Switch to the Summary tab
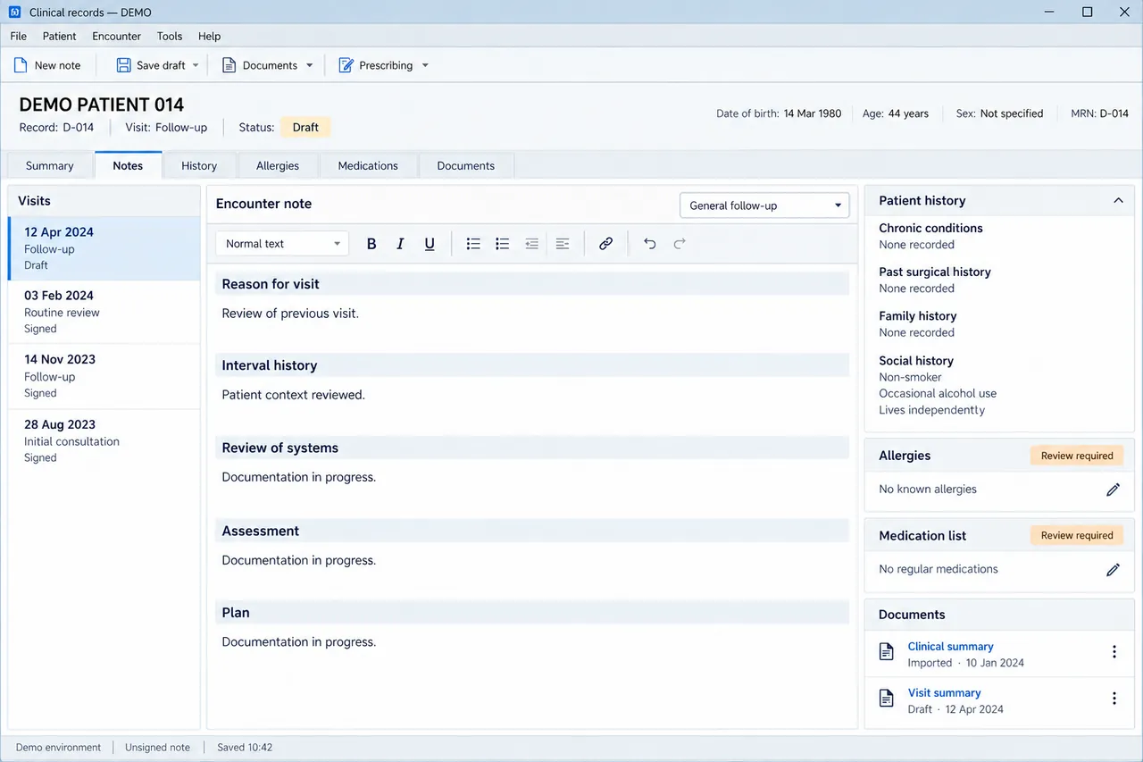Screen dimensions: 1143x762 point(50,166)
